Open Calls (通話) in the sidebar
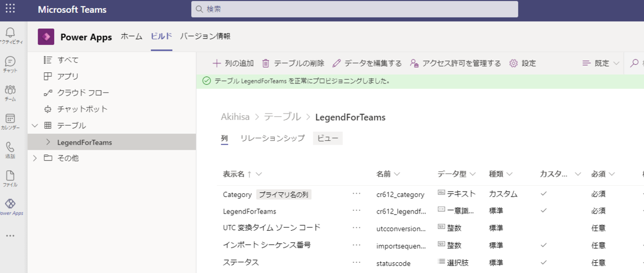Image resolution: width=644 pixels, height=273 pixels. (10, 150)
